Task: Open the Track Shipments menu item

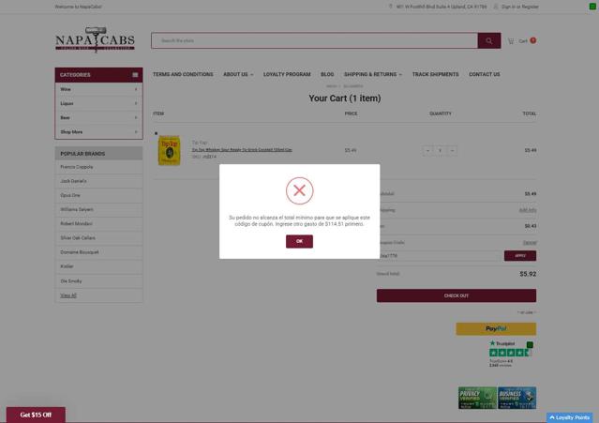Action: 435,74
